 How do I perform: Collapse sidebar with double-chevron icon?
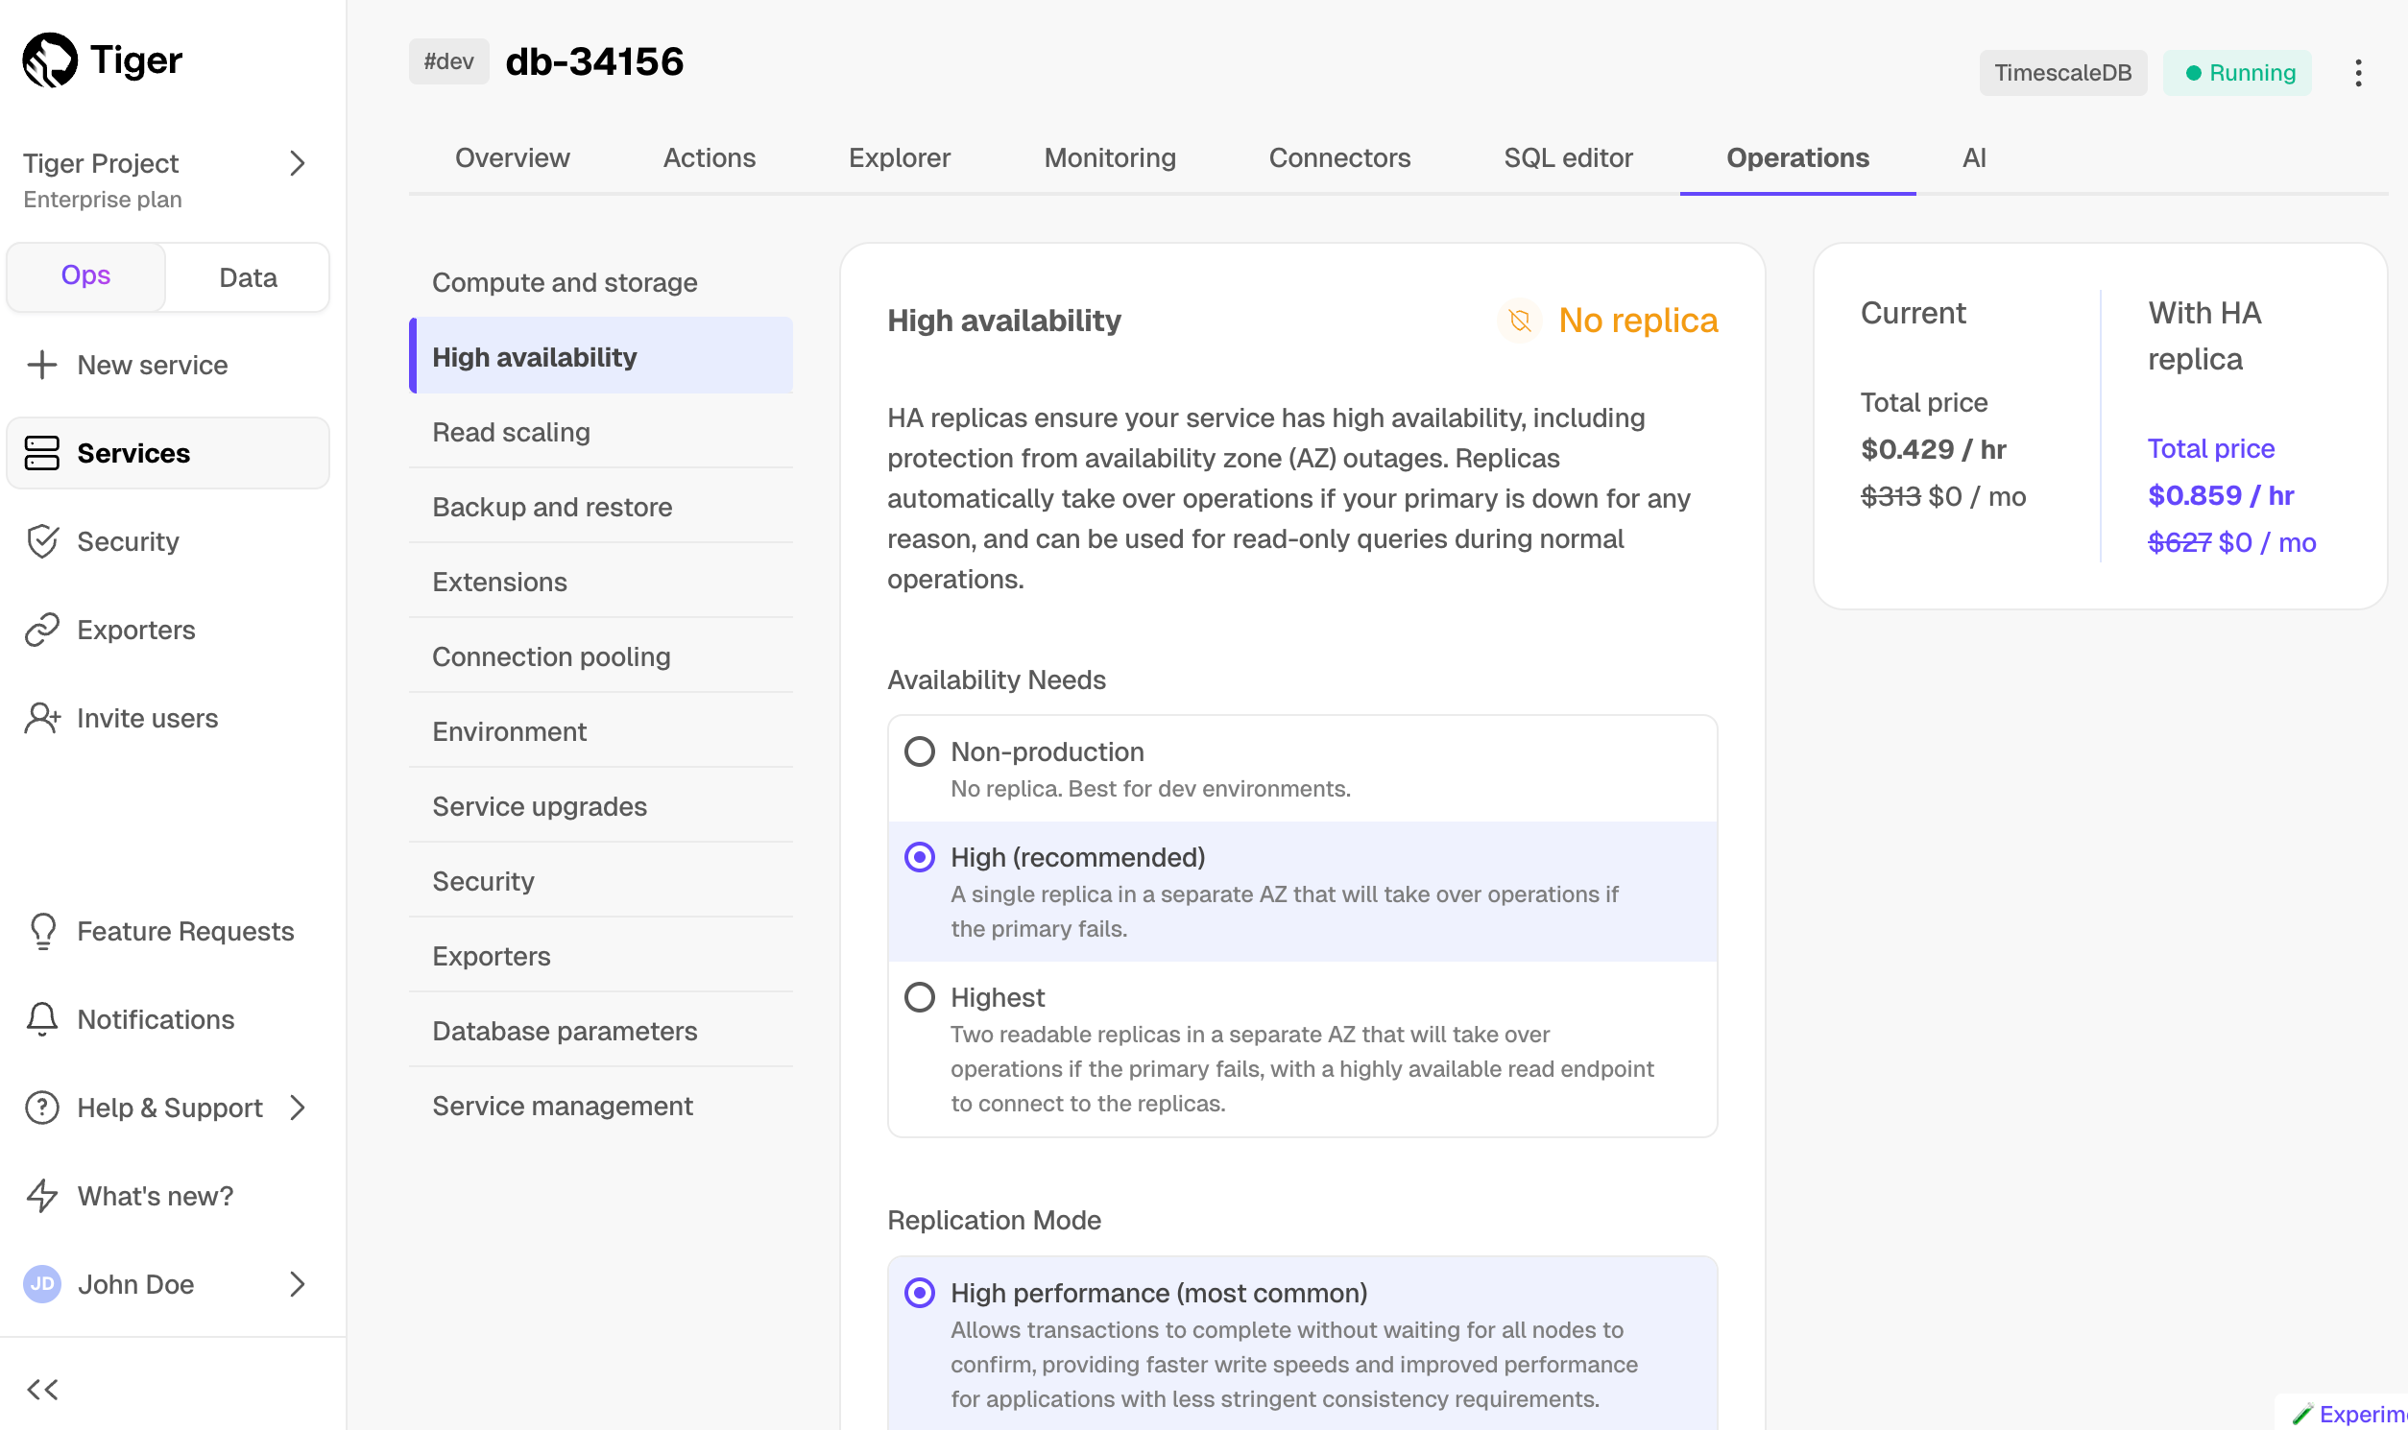click(42, 1389)
